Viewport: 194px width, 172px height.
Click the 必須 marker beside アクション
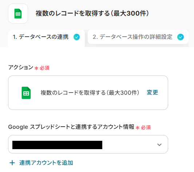[x=44, y=68]
